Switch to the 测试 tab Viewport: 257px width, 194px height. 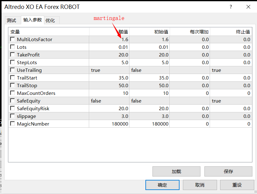point(11,21)
